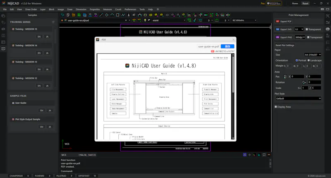Open the external link icon beside Training Series
This screenshot has height=178, width=331.
(x=53, y=22)
